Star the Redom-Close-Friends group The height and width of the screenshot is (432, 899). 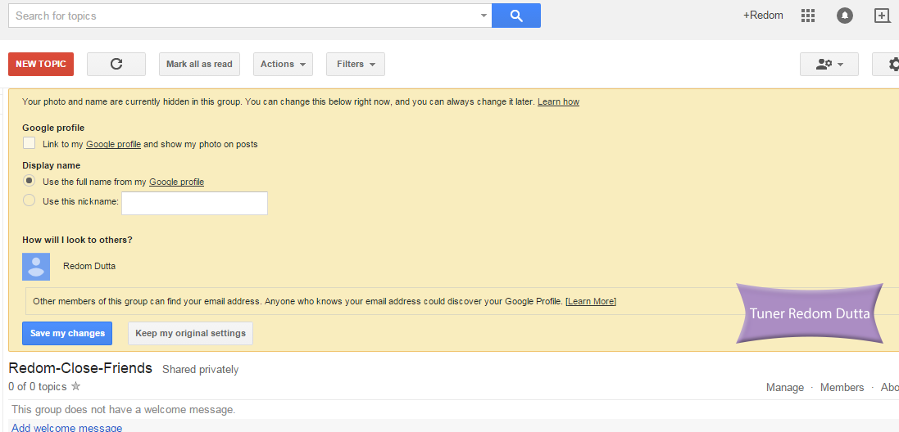click(76, 386)
